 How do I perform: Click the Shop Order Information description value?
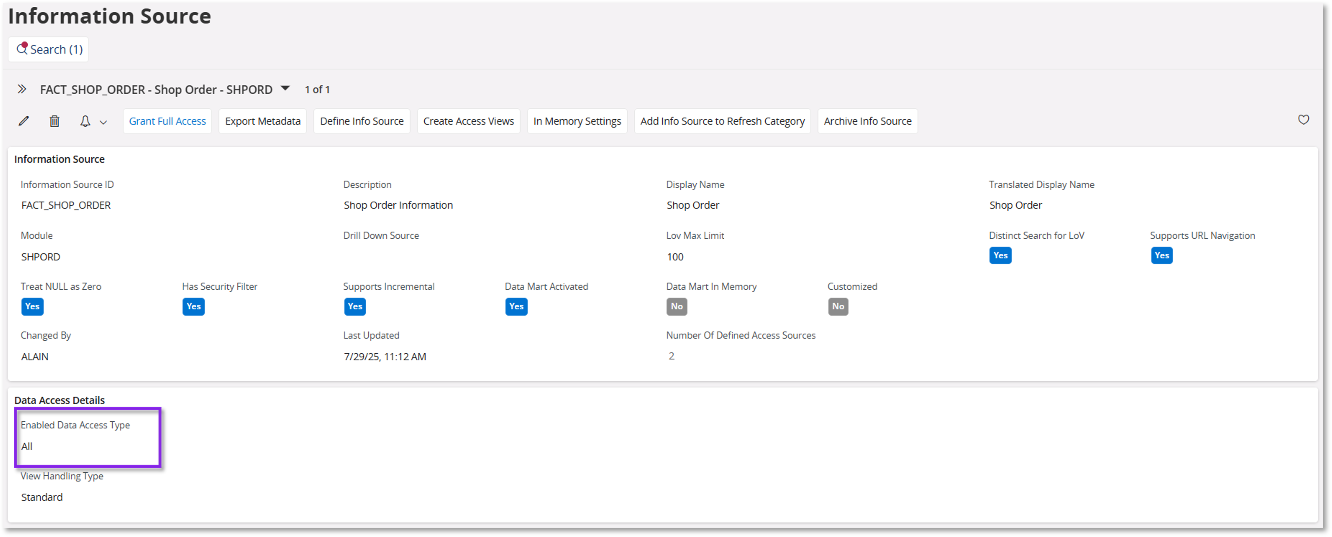pyautogui.click(x=398, y=206)
